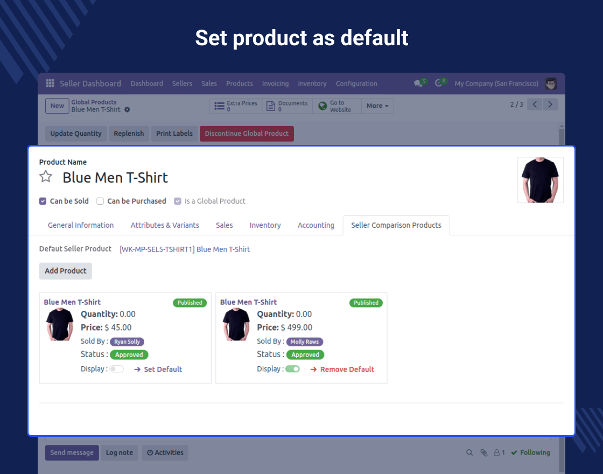This screenshot has height=474, width=603.
Task: Click the Add Product button
Action: coord(65,271)
